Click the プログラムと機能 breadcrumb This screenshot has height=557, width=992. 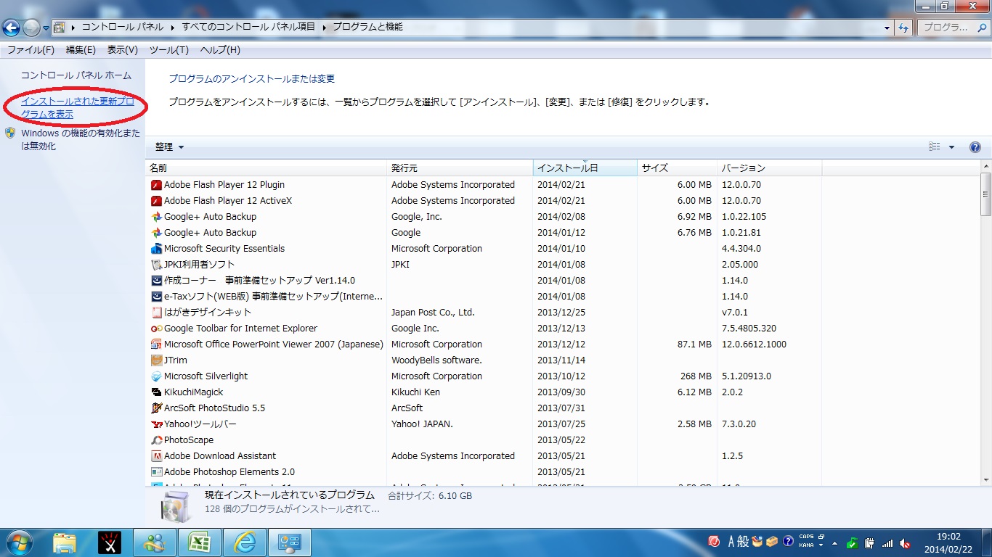(x=367, y=28)
